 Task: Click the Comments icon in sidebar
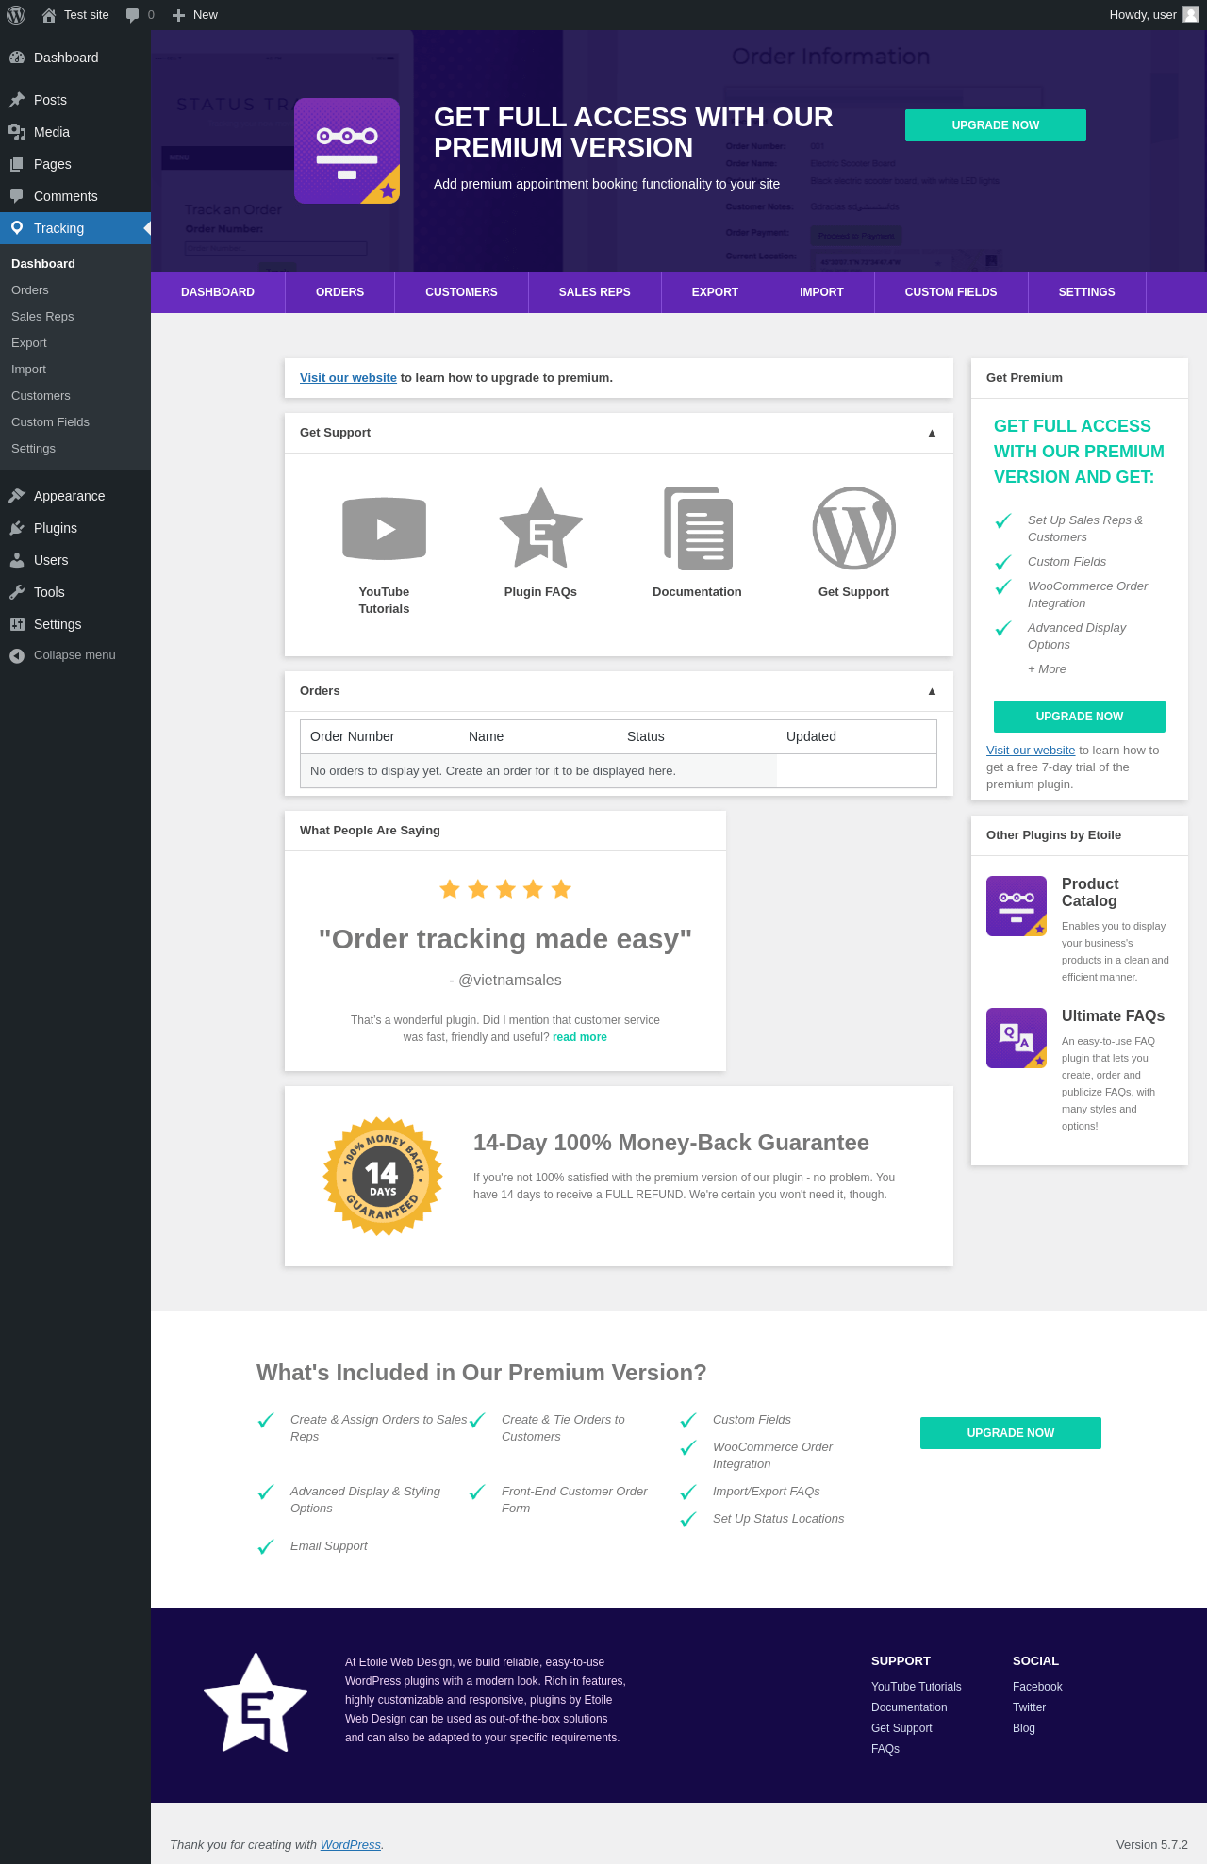coord(17,196)
